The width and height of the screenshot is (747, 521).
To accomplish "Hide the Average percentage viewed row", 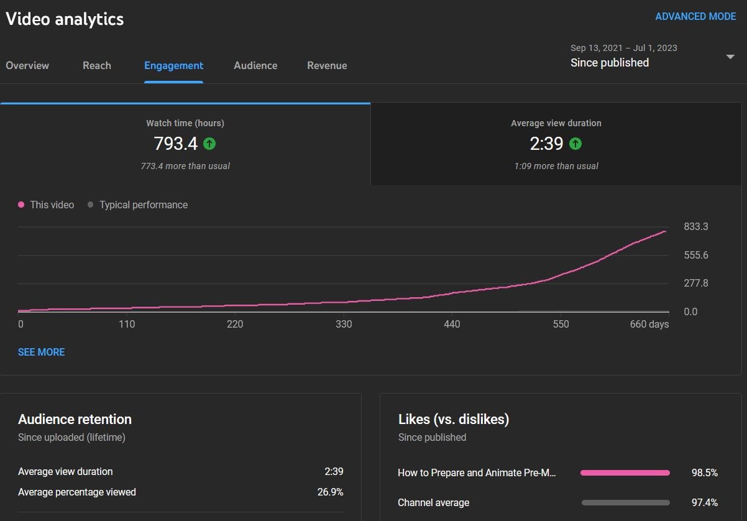I will tap(76, 492).
